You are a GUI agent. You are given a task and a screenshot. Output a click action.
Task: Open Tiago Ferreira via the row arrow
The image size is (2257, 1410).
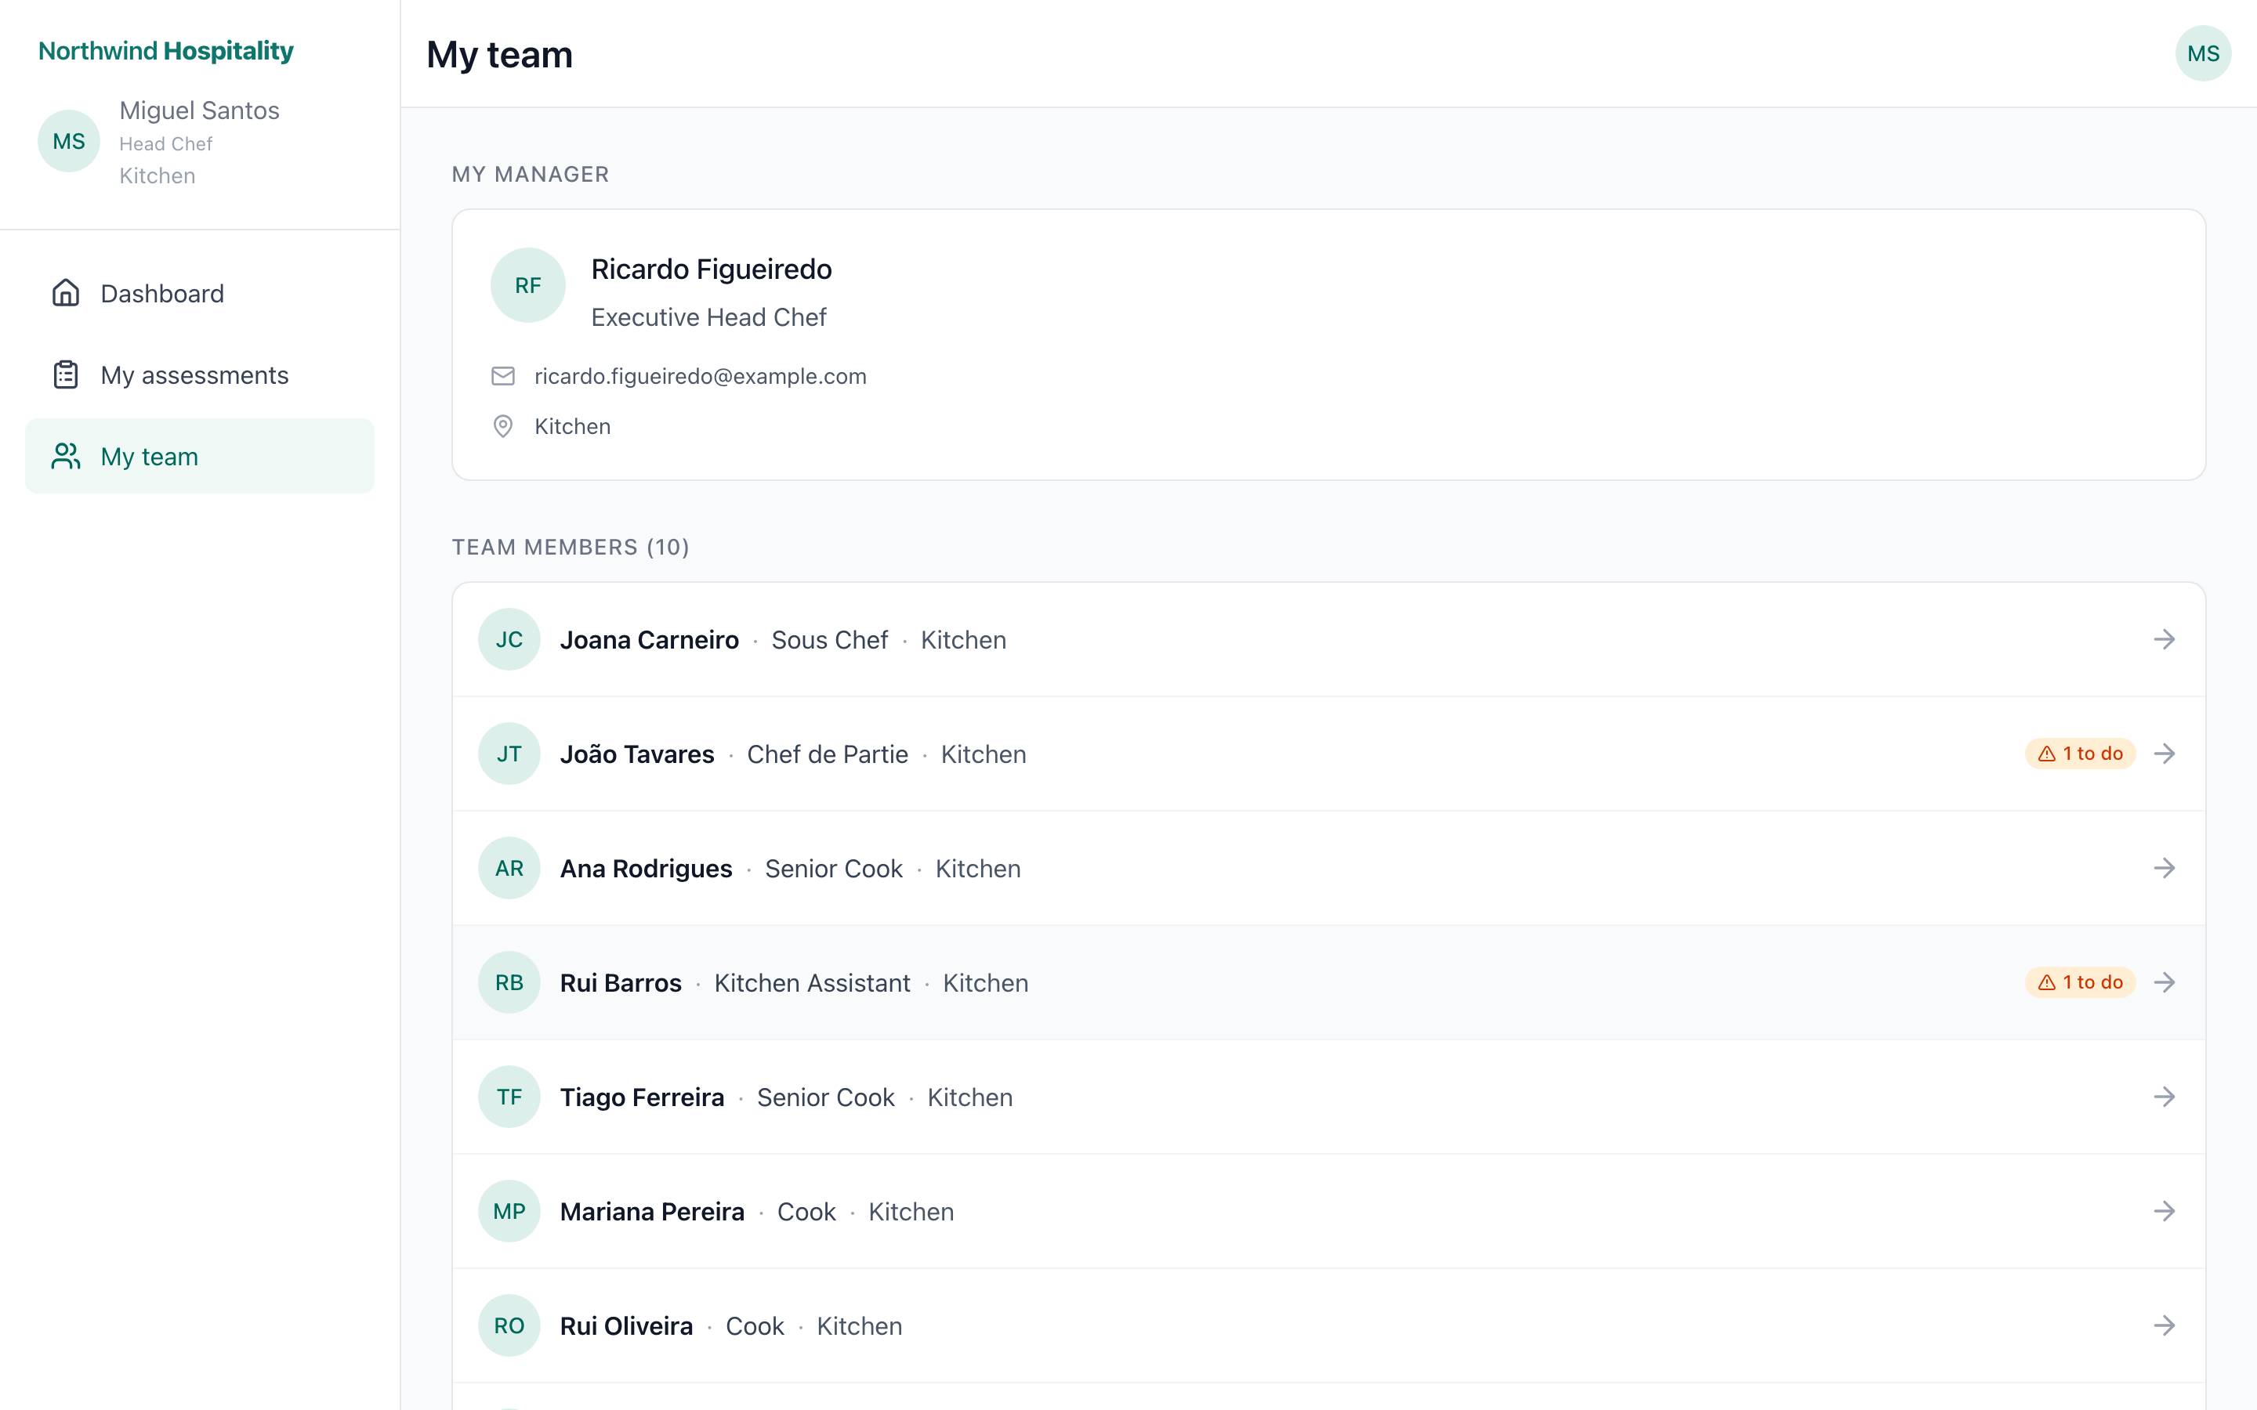pyautogui.click(x=2165, y=1097)
